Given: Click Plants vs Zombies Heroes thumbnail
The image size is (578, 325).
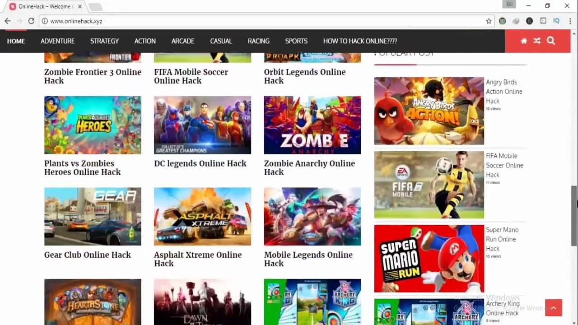Looking at the screenshot, I should coord(93,125).
